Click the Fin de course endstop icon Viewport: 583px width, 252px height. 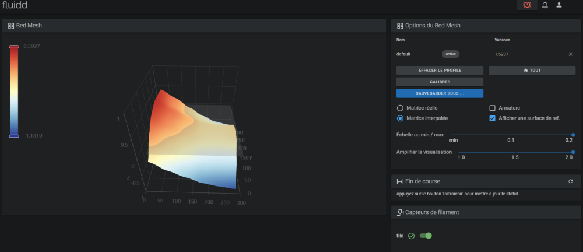[x=400, y=181]
